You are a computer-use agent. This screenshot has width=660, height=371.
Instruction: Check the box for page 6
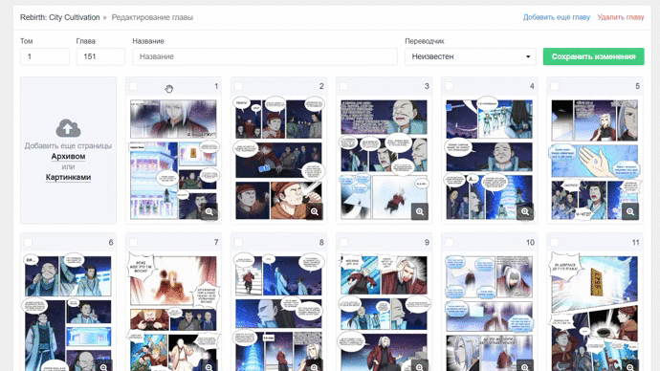click(x=28, y=242)
